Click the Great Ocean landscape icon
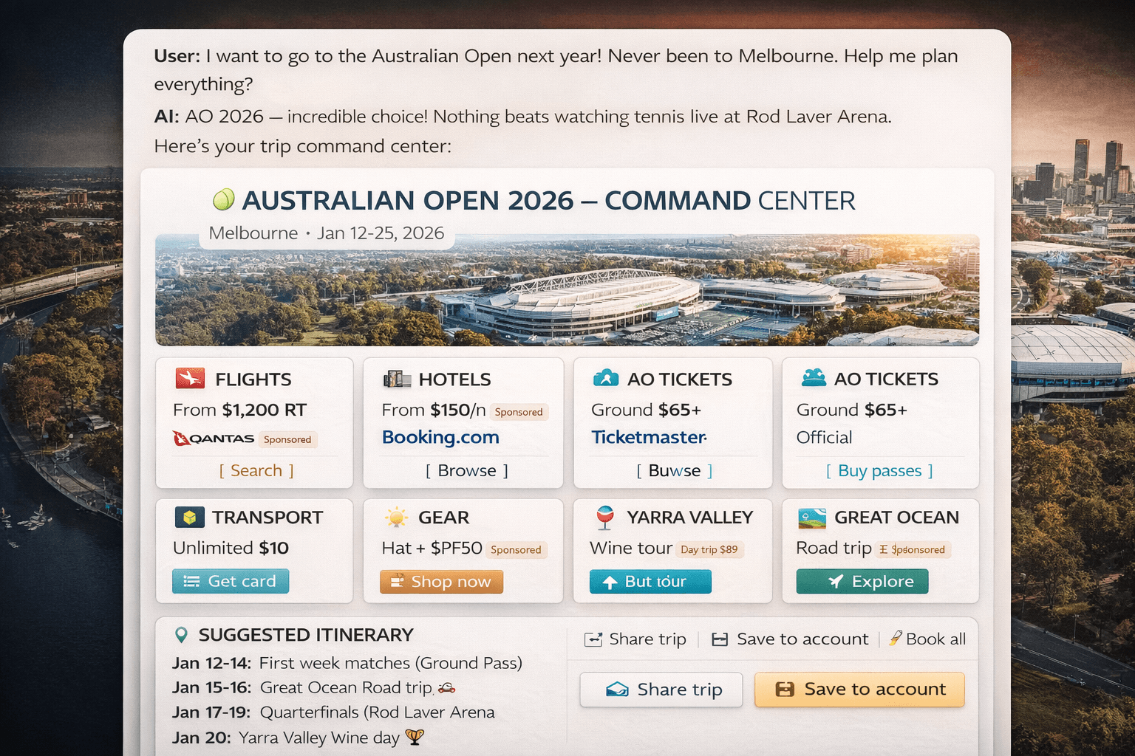 tap(812, 518)
